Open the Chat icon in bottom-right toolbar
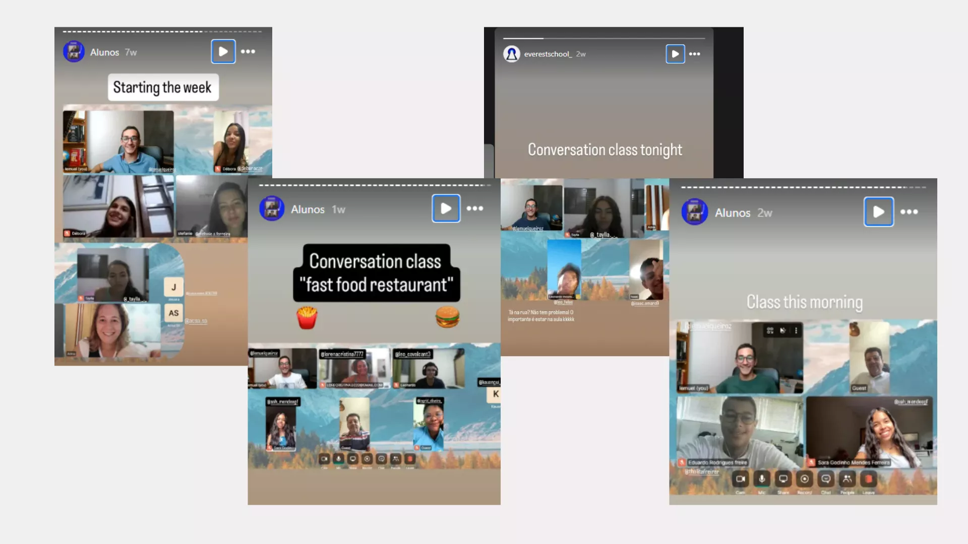The height and width of the screenshot is (544, 968). tap(826, 479)
